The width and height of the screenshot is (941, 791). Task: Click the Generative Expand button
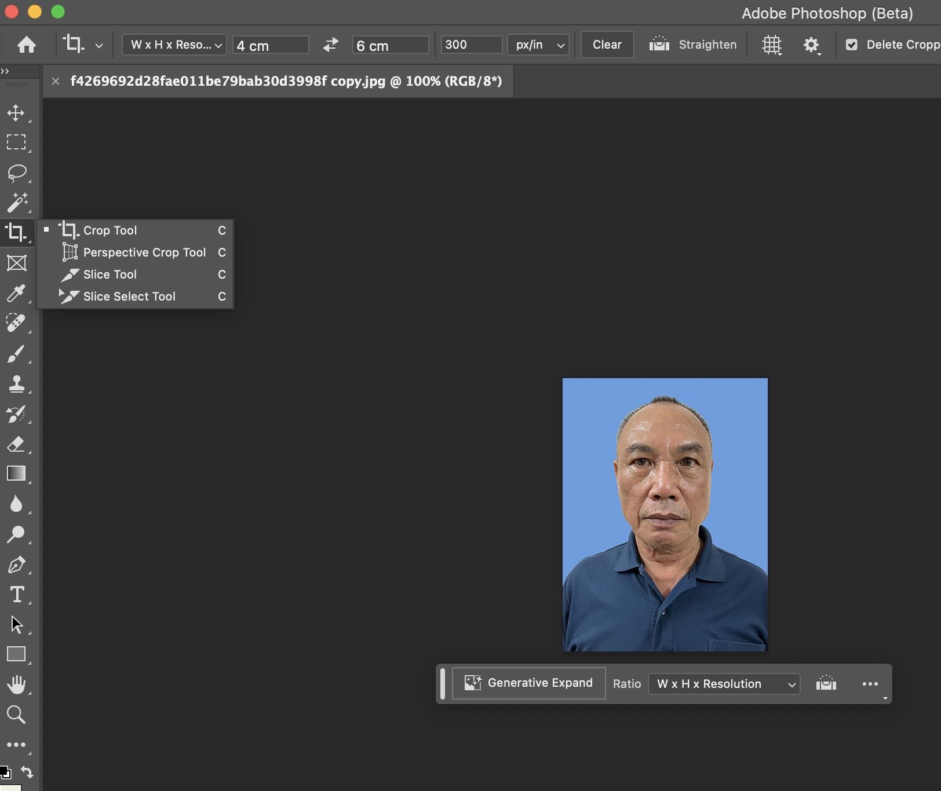529,683
